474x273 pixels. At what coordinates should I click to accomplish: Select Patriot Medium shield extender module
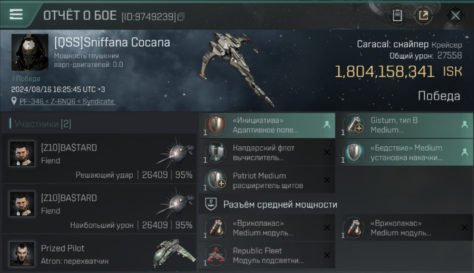pyautogui.click(x=267, y=181)
